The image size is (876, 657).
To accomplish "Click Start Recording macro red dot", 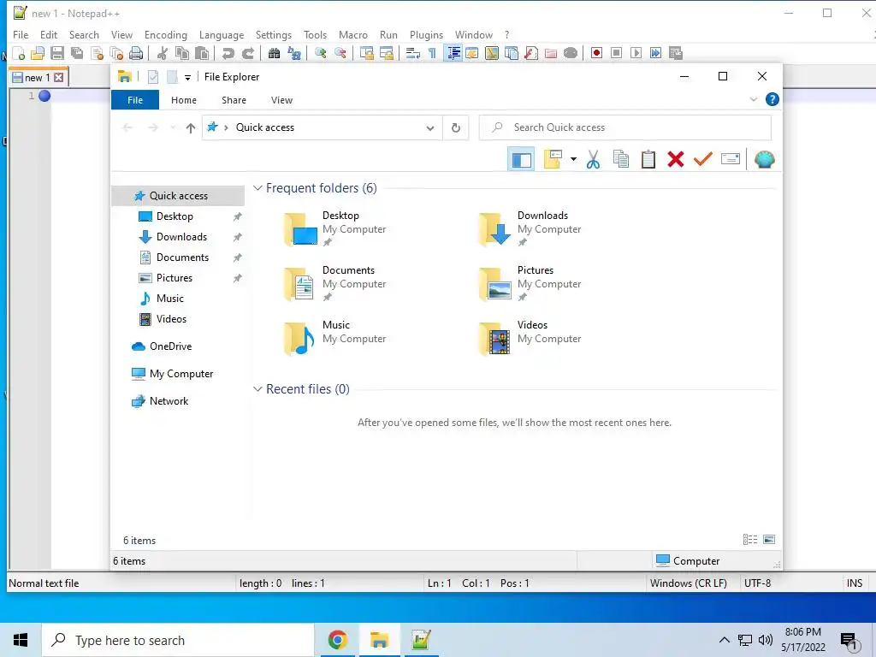I will click(596, 53).
